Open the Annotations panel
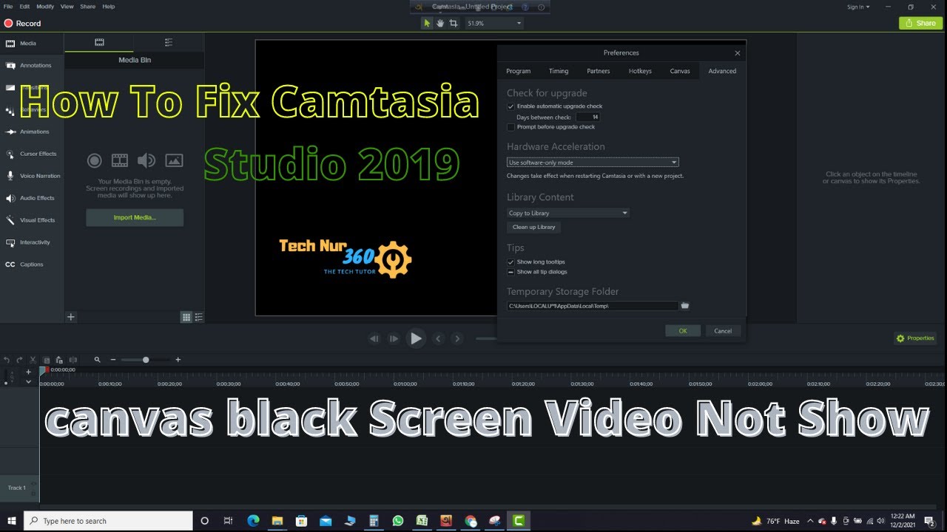 32,66
